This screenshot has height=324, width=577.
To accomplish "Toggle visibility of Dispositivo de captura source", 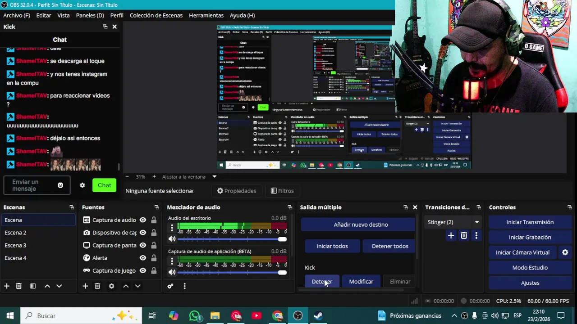I will coord(142,233).
